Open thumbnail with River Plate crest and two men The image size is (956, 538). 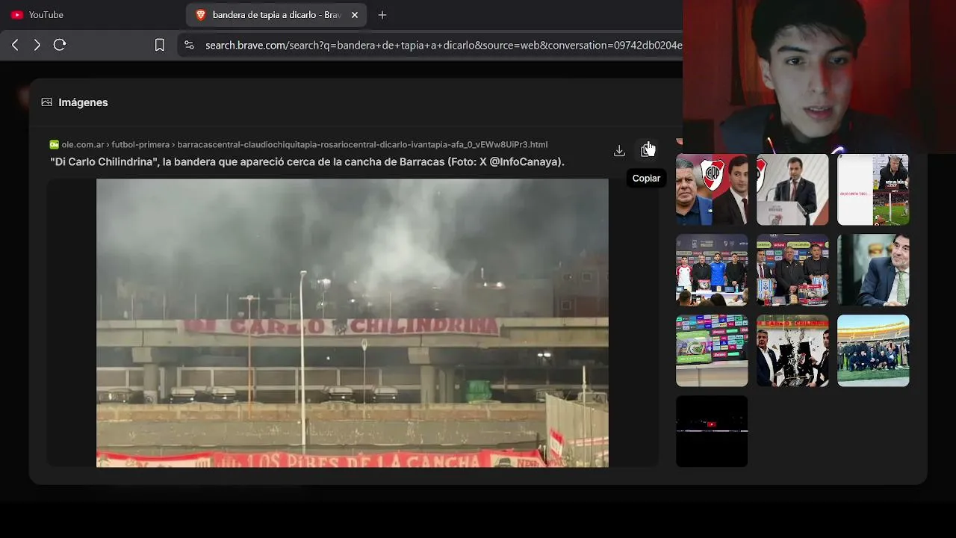712,190
